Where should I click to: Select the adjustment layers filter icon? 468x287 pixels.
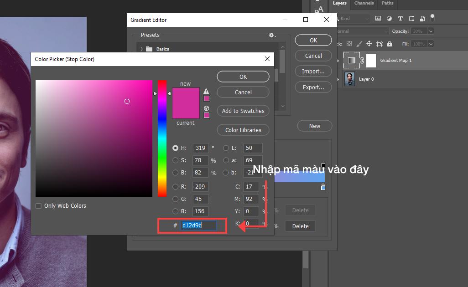click(390, 18)
